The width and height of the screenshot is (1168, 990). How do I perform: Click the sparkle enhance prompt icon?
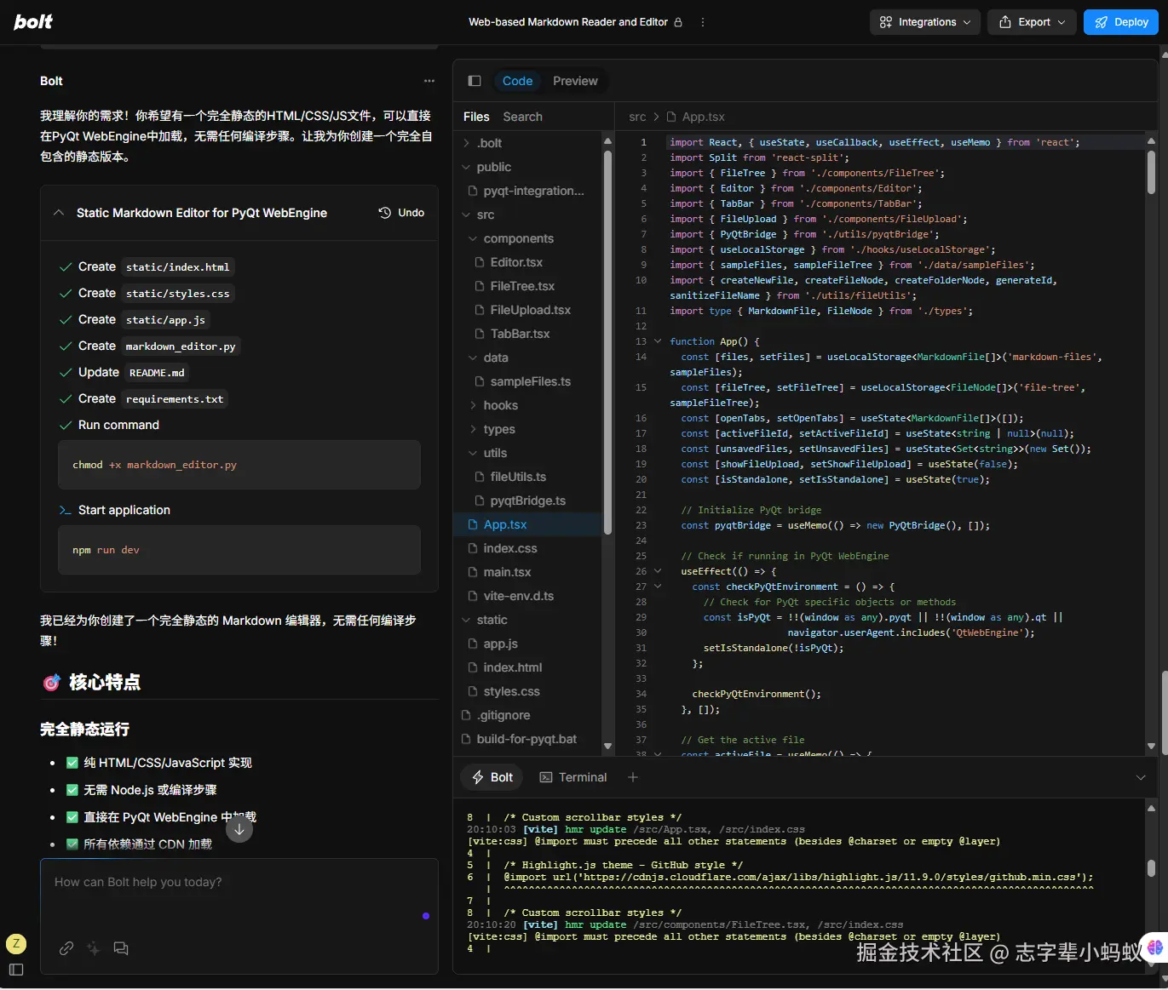[94, 948]
